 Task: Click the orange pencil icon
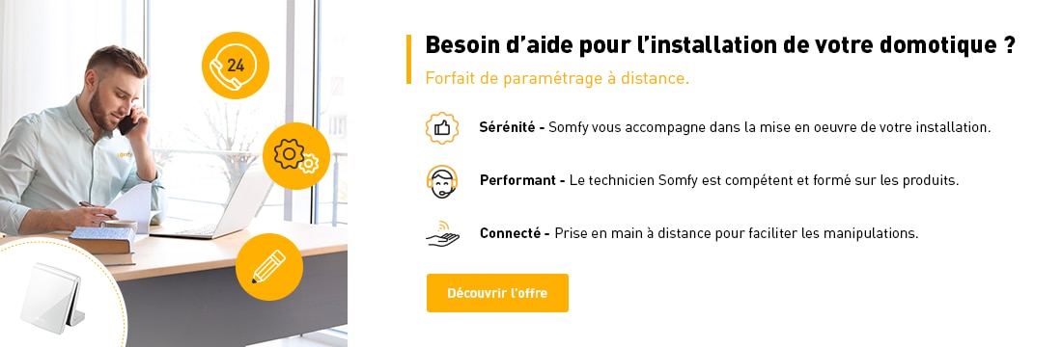pos(269,266)
